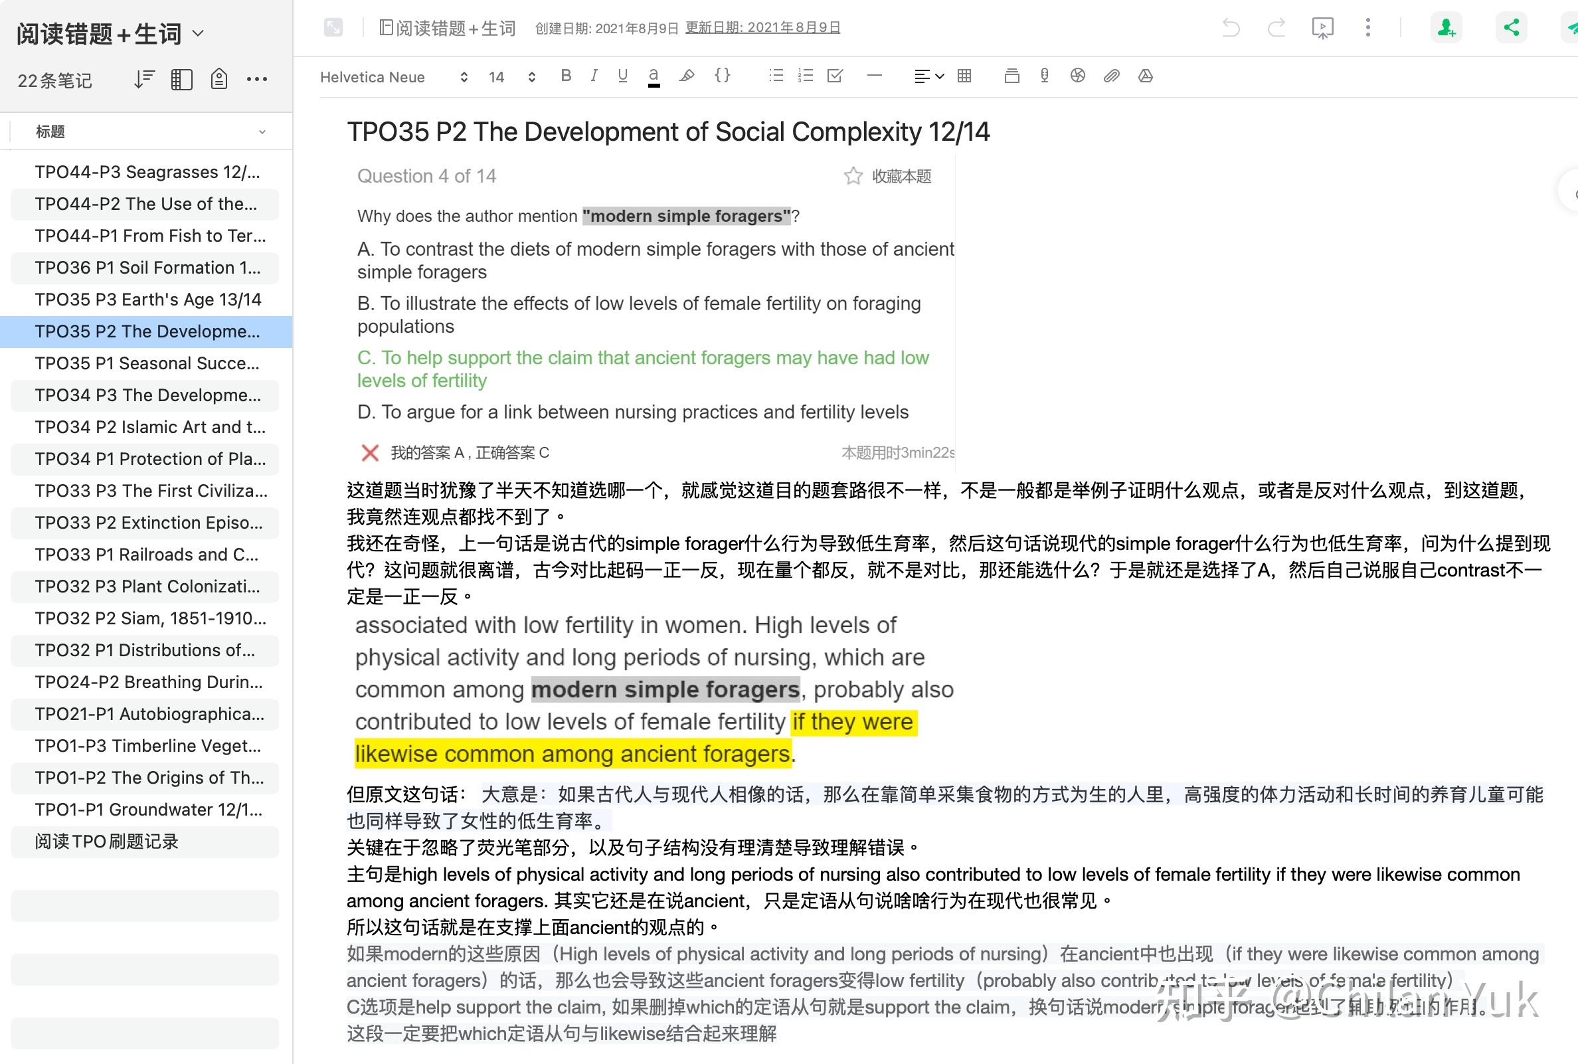Viewport: 1578px width, 1064px height.
Task: Open note TPO33 P3 The First Civiliza...
Action: [x=146, y=491]
